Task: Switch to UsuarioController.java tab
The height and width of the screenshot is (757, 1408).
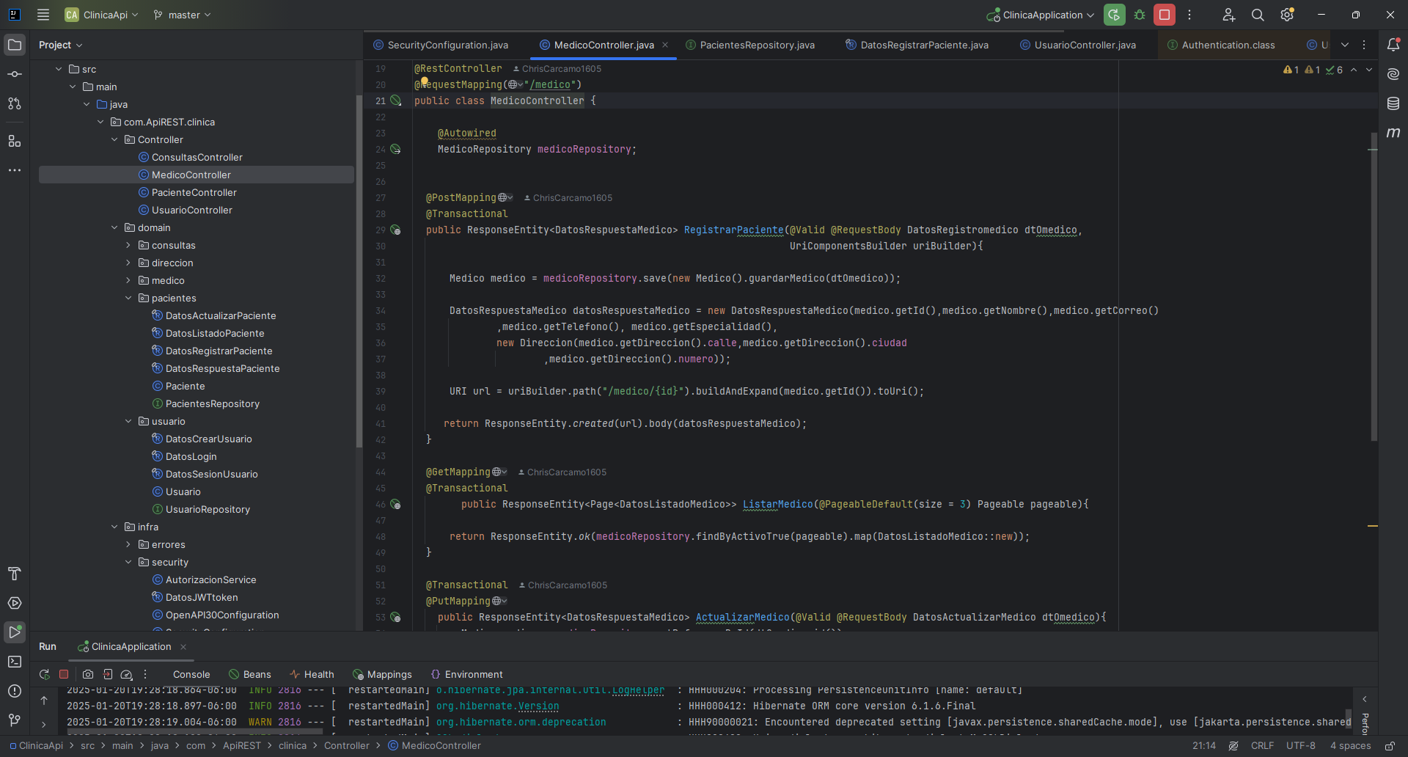Action: 1078,45
